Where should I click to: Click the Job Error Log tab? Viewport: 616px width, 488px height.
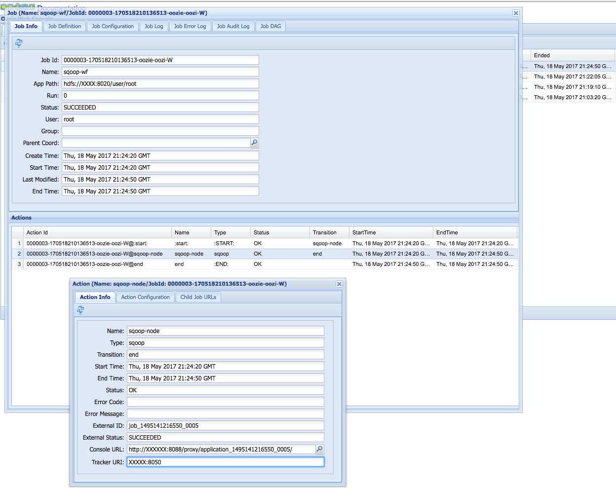190,26
